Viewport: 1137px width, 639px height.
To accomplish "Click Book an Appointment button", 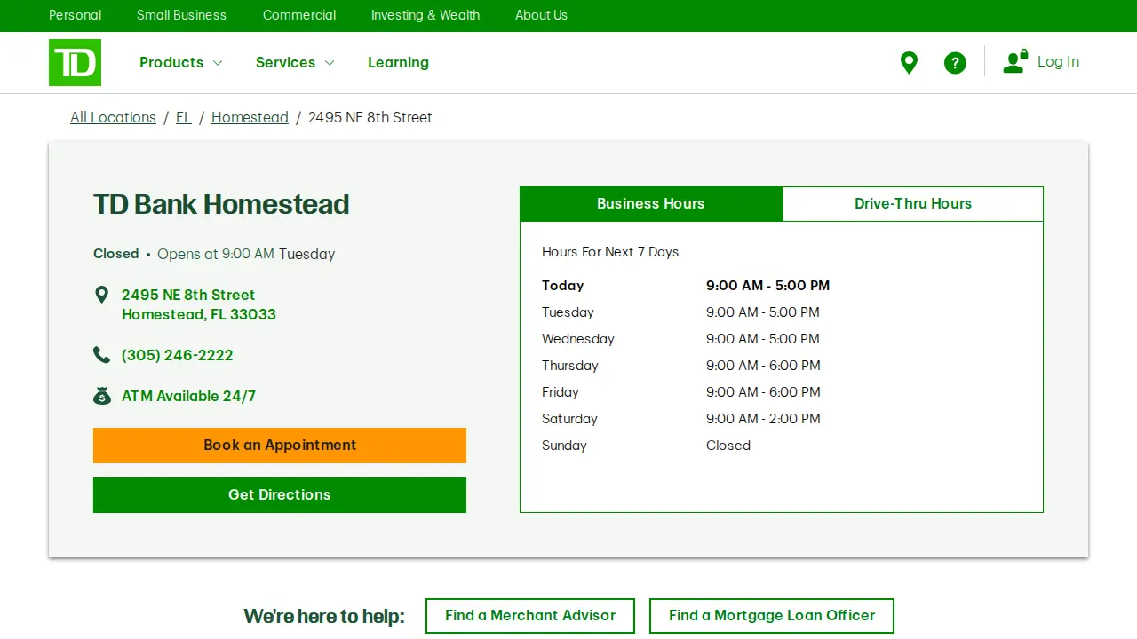I will pyautogui.click(x=280, y=446).
